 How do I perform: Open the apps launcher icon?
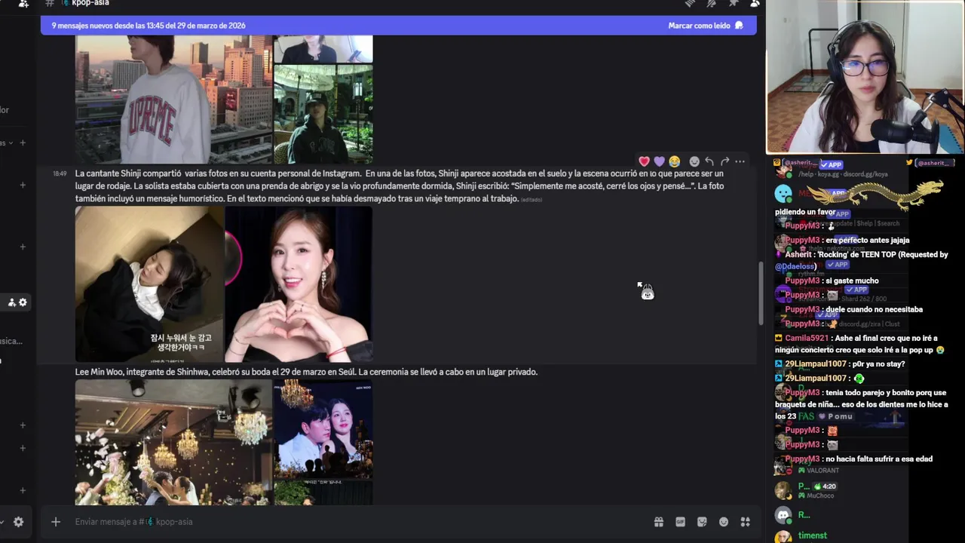tap(746, 522)
